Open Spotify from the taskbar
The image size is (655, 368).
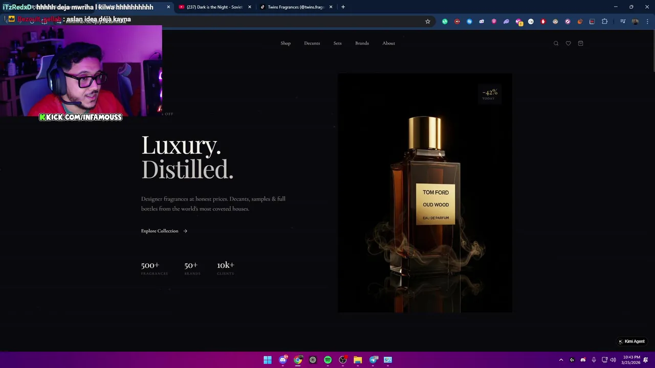(x=327, y=360)
